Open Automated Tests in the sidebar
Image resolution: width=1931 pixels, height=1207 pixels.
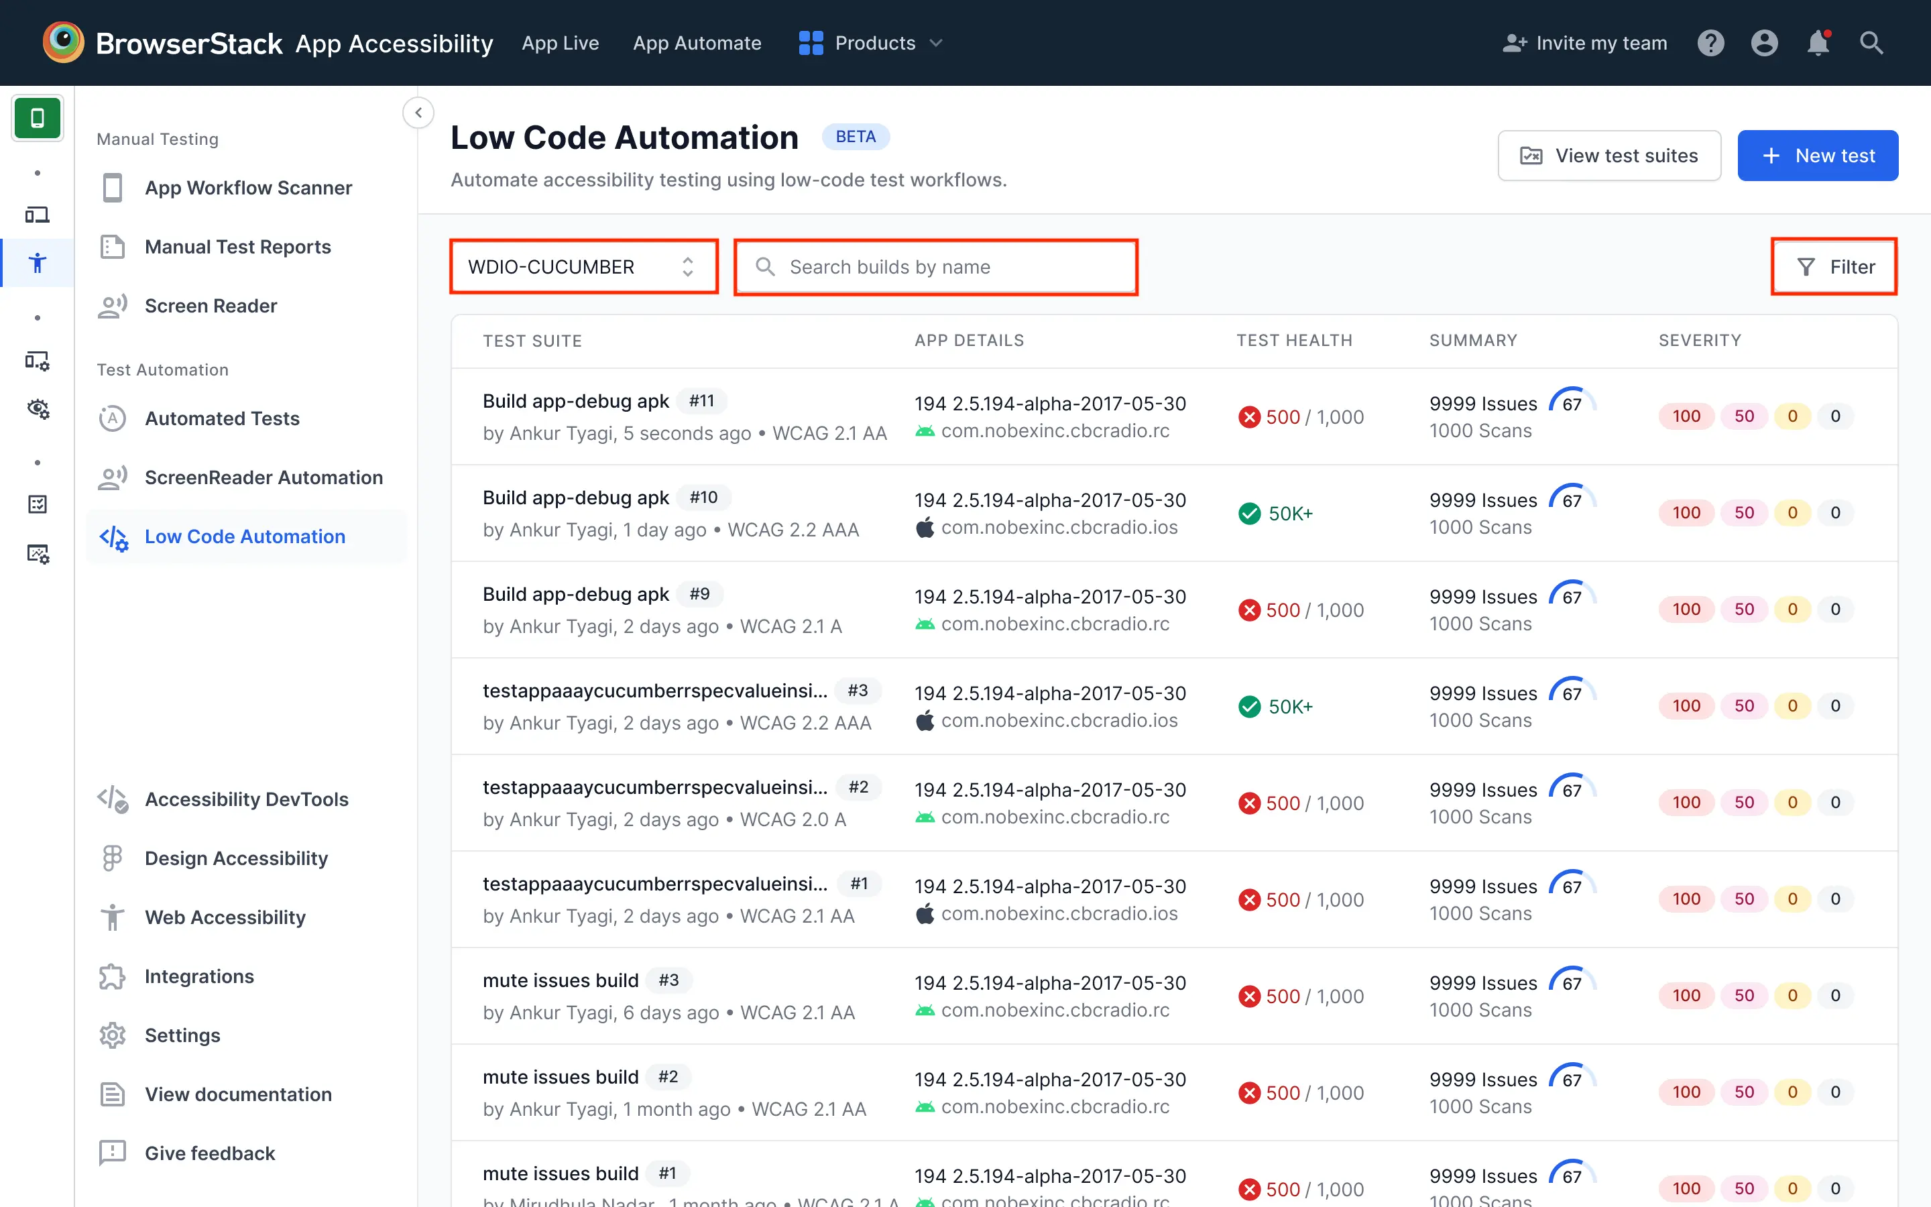247,418
